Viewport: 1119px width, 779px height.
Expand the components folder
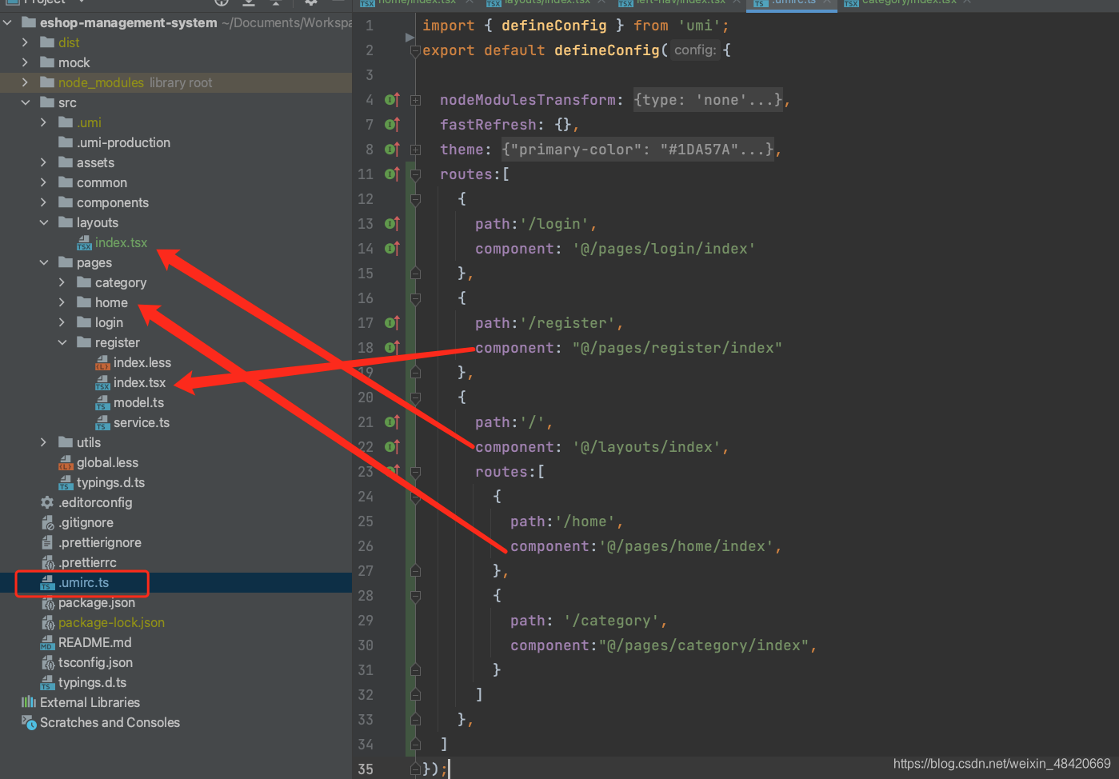44,202
